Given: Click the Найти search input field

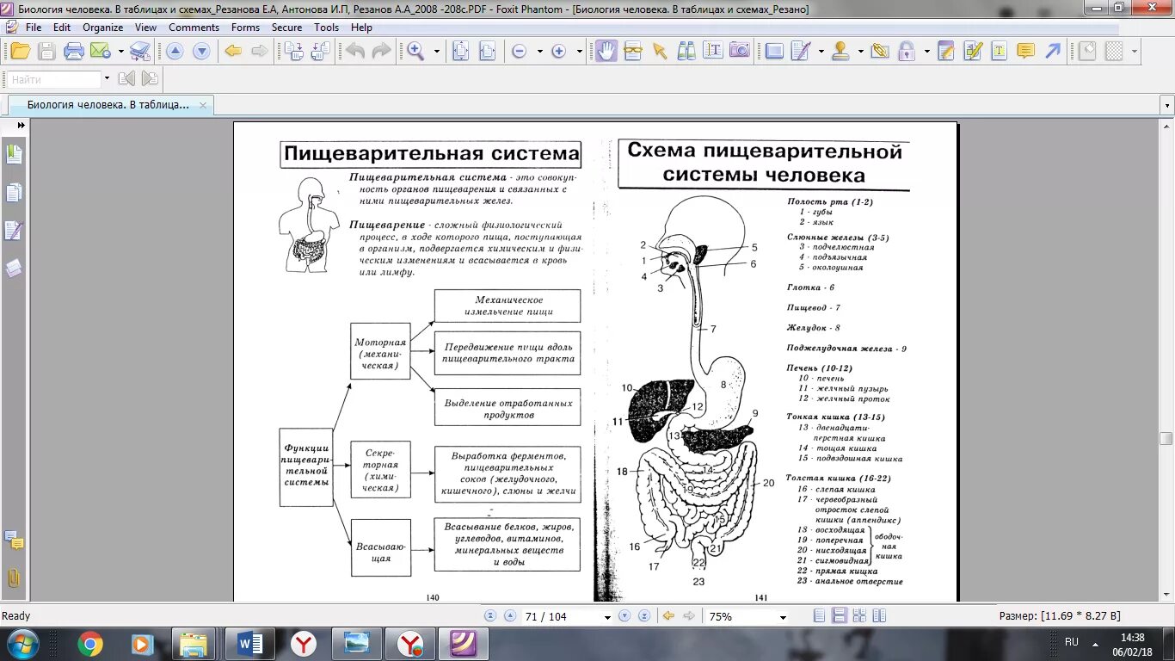Looking at the screenshot, I should [55, 79].
